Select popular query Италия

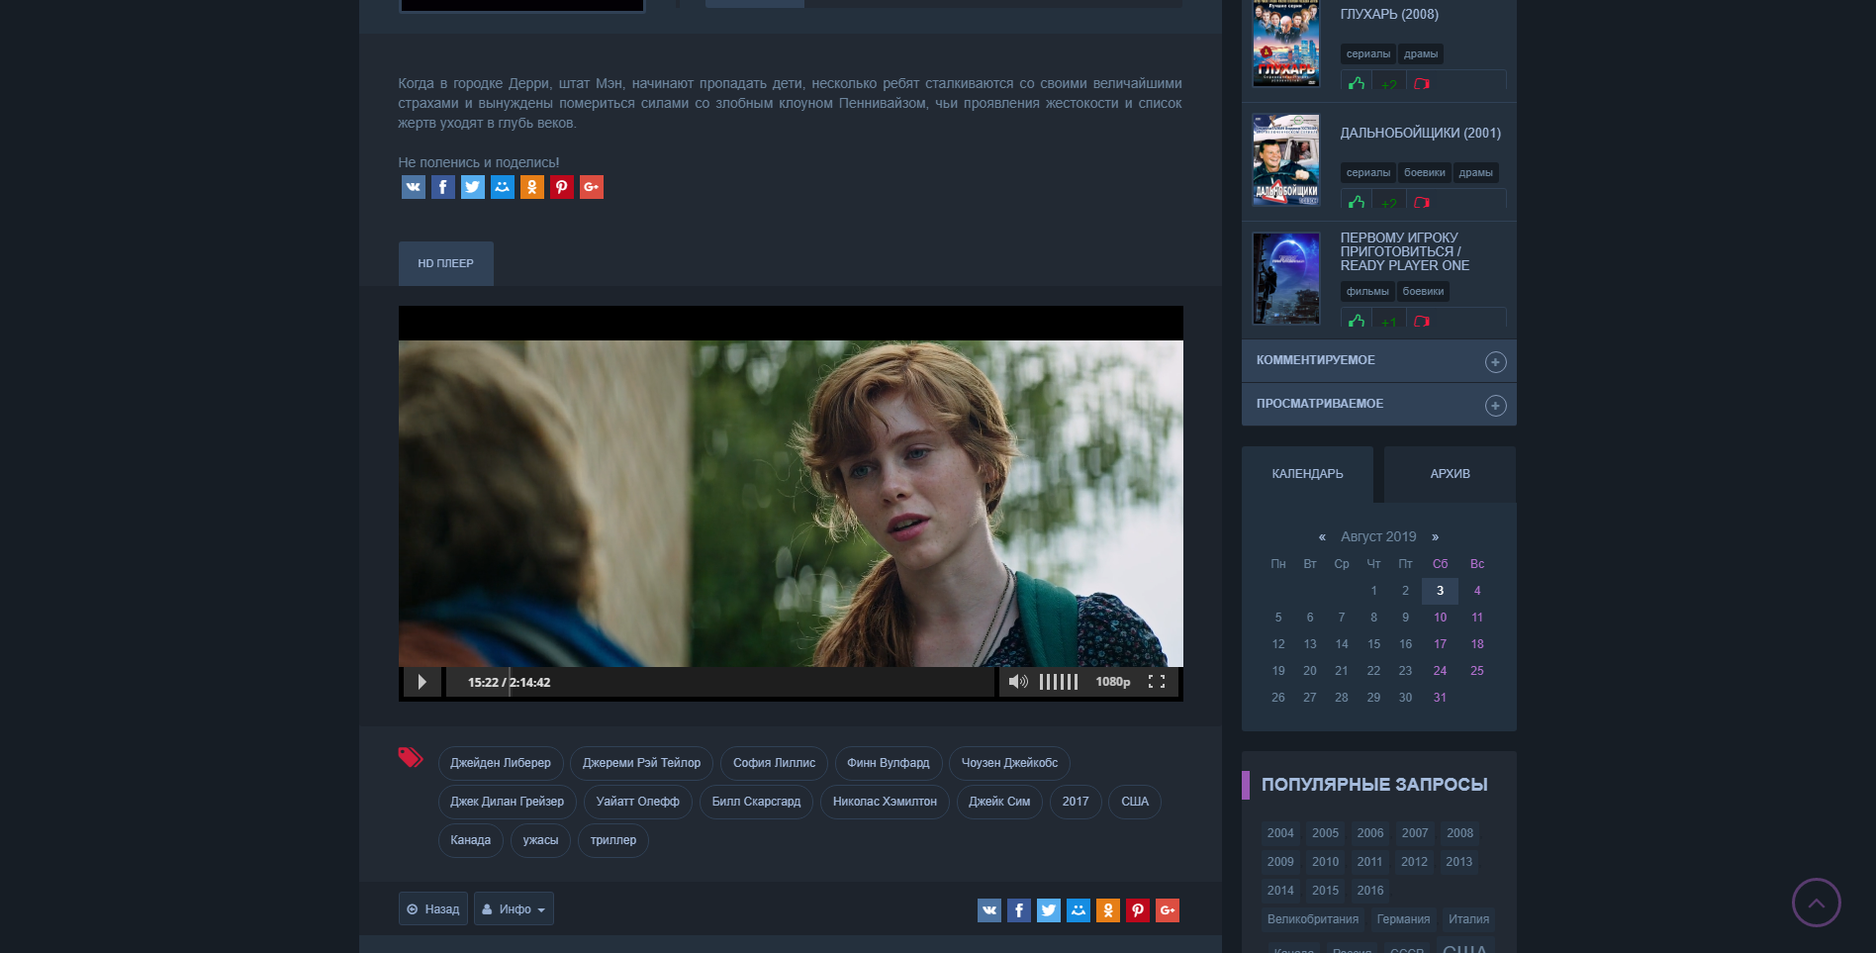pos(1468,919)
